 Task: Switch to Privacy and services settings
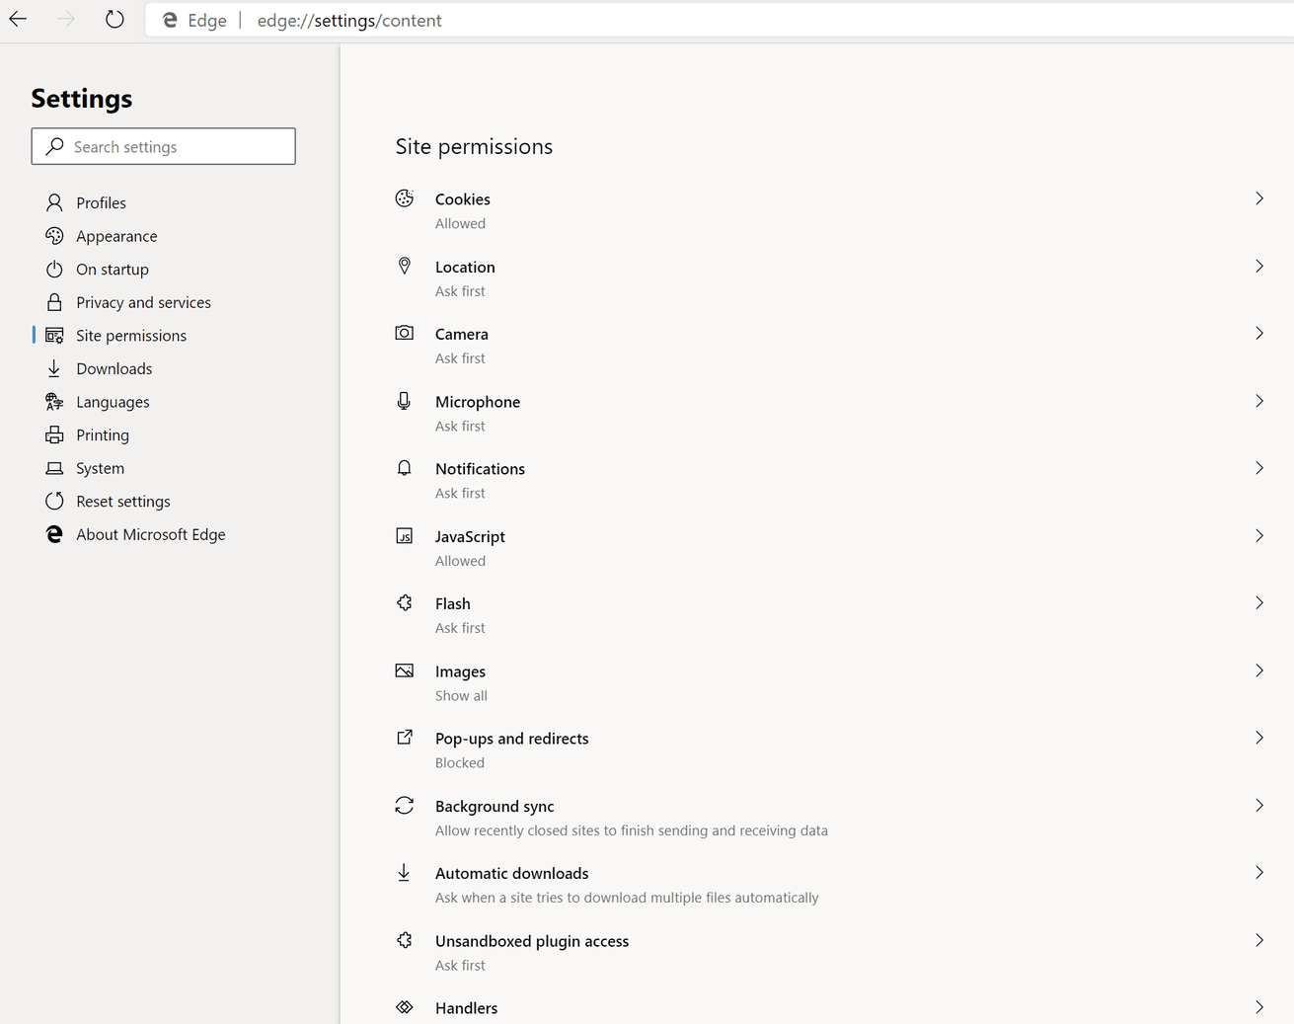[x=143, y=302]
